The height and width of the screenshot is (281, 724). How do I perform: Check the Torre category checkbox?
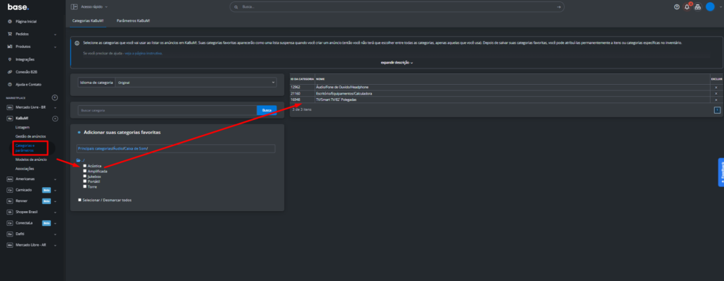[85, 186]
